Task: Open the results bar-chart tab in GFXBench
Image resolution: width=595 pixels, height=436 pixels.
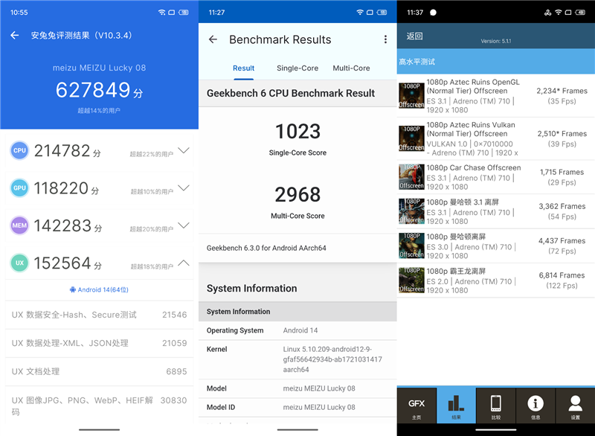Action: (x=456, y=405)
